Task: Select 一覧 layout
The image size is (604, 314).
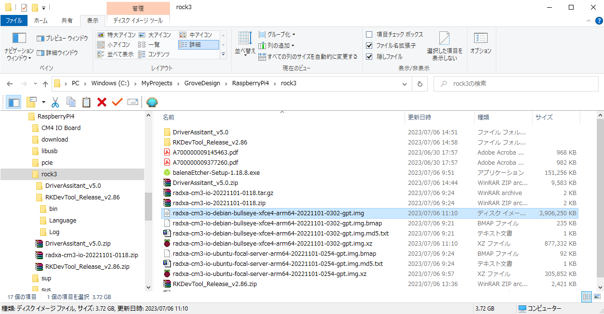Action: click(x=149, y=45)
